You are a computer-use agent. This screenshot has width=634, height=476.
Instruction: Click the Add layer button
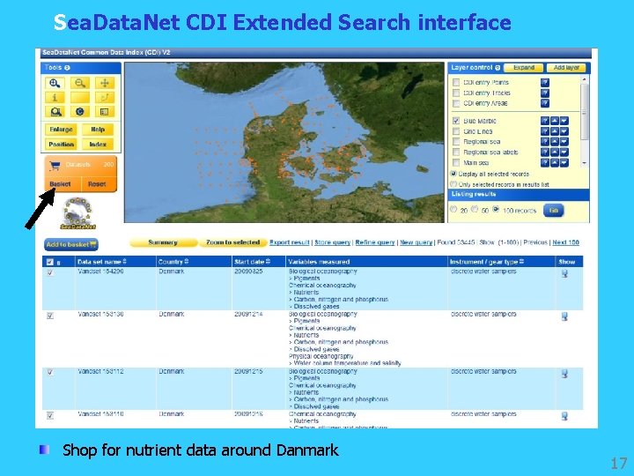[x=566, y=68]
